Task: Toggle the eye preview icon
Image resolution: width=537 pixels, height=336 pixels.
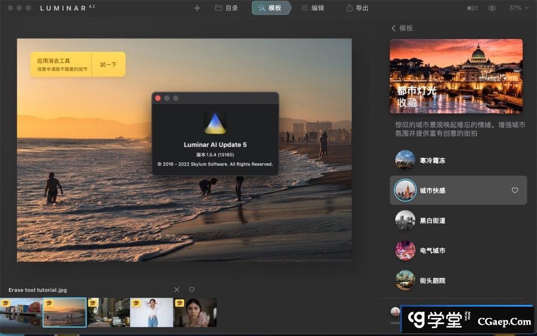Action: point(492,8)
